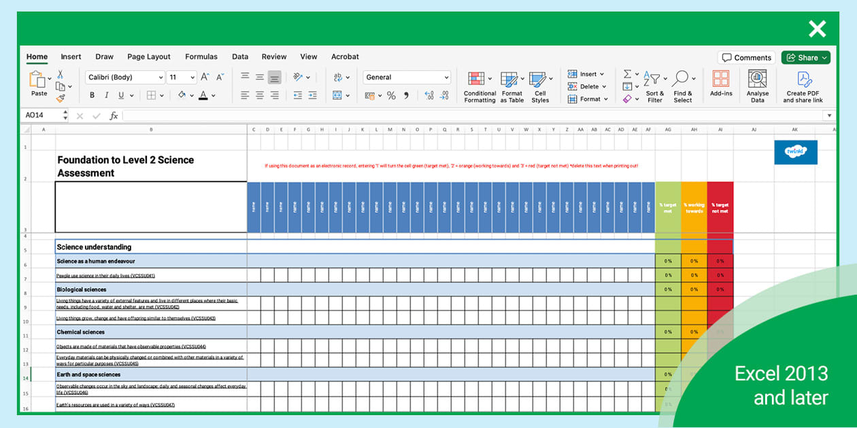Viewport: 857px width, 428px height.
Task: Toggle Italic formatting
Action: coord(107,96)
